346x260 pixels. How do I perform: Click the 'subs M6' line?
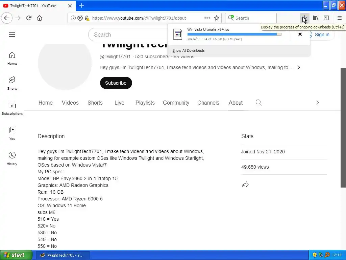pos(46,212)
